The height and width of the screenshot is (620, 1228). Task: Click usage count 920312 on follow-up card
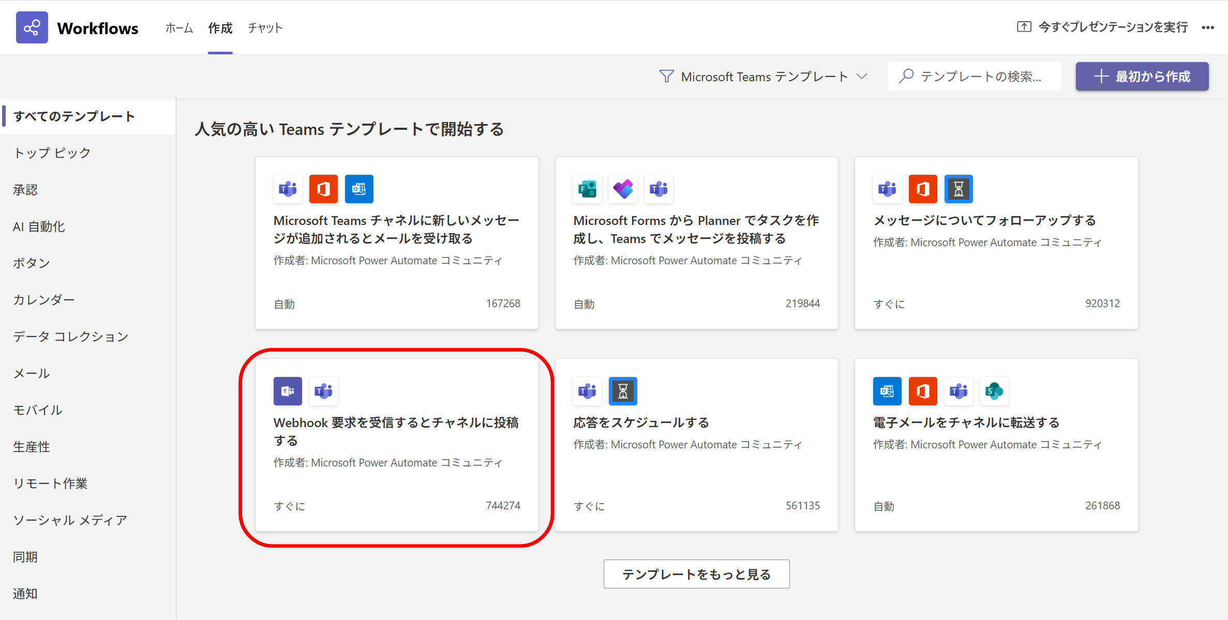(1102, 304)
